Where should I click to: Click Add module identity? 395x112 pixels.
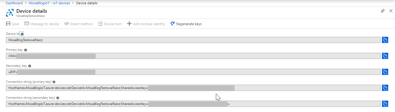click(x=146, y=24)
